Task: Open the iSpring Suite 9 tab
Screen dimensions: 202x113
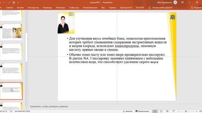Action: point(126,8)
